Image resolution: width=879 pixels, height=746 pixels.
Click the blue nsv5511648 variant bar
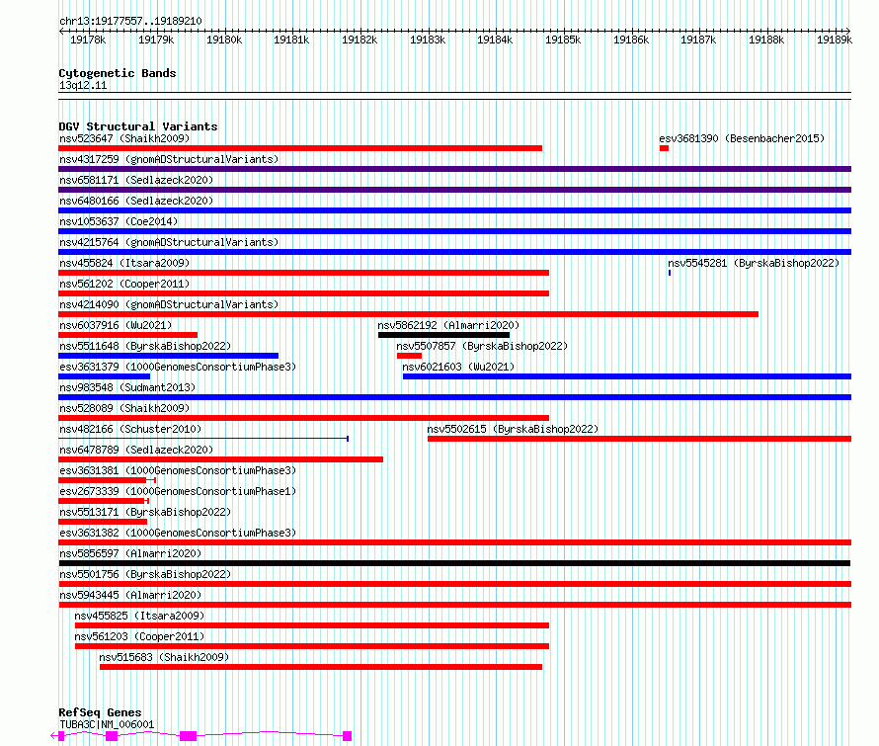(x=169, y=356)
